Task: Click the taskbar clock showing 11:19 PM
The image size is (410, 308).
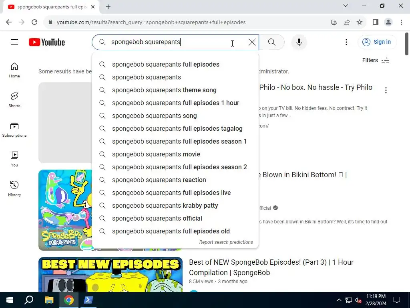Action: (x=376, y=300)
